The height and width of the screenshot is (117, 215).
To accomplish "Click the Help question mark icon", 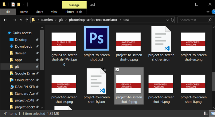I will coord(213,12).
